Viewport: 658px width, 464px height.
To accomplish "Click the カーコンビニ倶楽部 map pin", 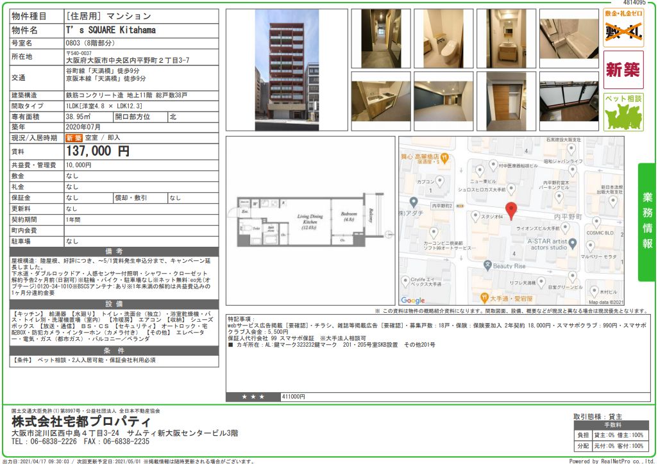I will 434,233.
